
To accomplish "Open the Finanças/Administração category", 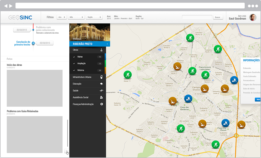I will pos(88,104).
